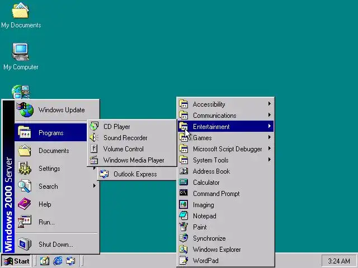
Task: Launch Internet Explorer from Quick Launch
Action: point(58,261)
